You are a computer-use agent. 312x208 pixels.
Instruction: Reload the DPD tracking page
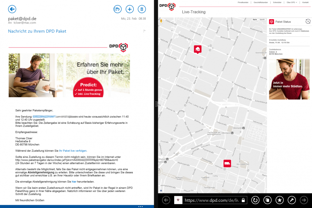(255, 200)
